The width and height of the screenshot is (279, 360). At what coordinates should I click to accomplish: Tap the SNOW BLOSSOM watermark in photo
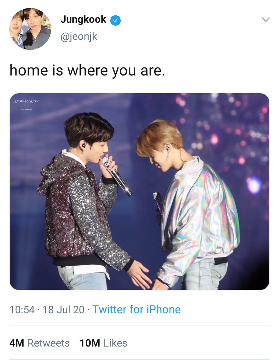tap(26, 101)
